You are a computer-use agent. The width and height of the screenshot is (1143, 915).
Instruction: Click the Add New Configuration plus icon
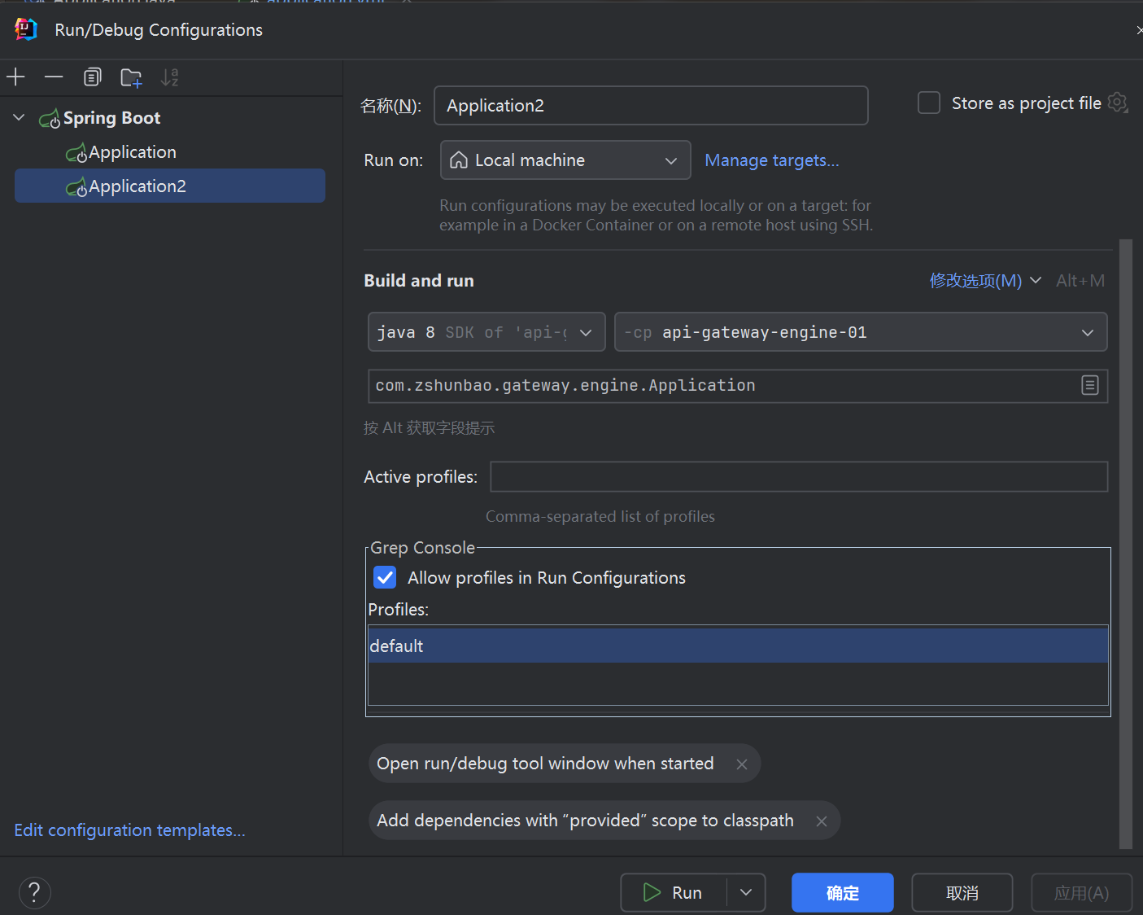point(16,77)
